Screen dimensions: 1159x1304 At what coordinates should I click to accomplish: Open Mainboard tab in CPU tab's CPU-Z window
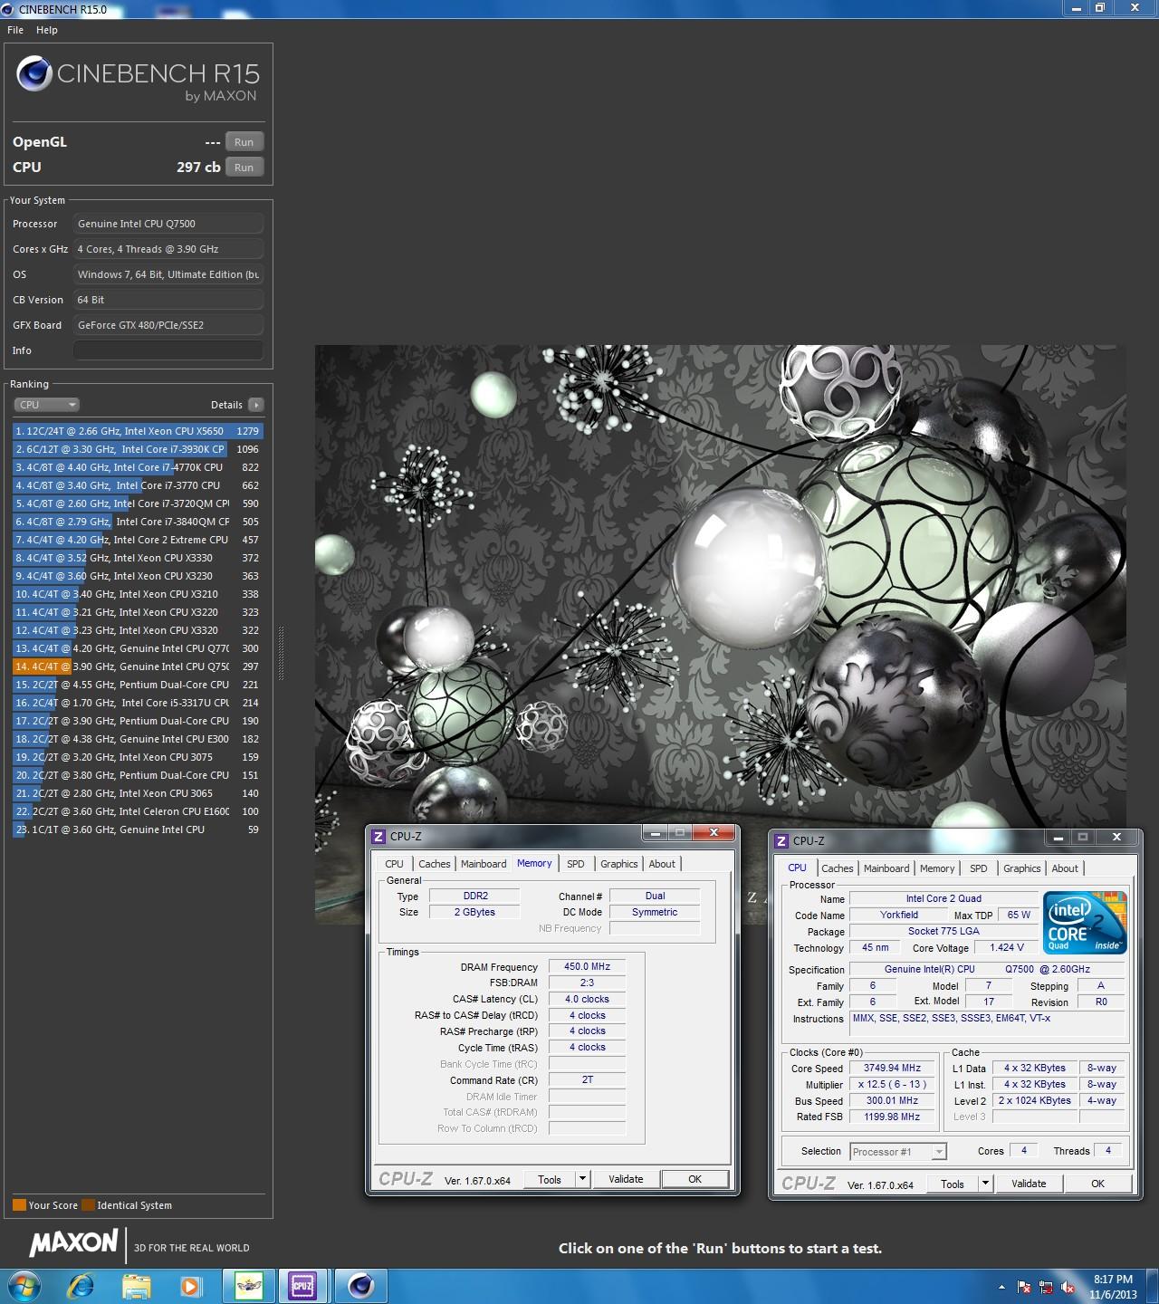(x=886, y=868)
